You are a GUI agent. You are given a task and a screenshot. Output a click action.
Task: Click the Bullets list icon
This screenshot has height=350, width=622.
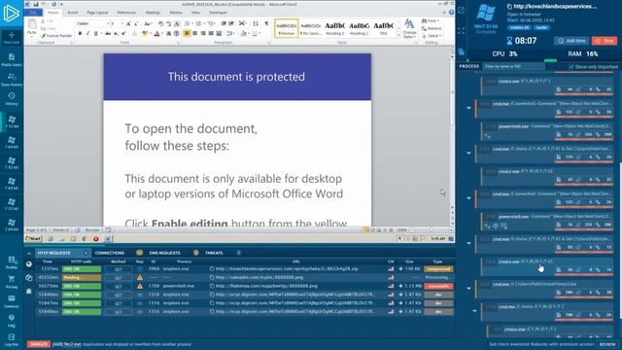[188, 23]
